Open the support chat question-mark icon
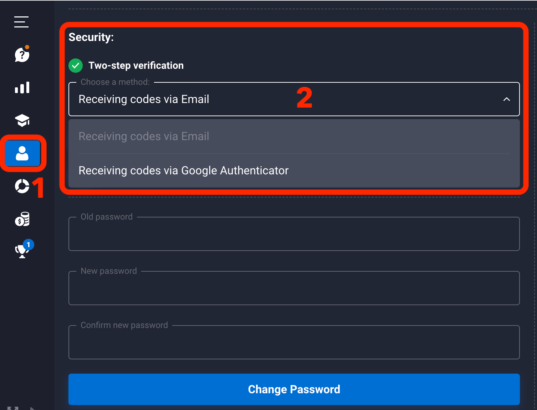The image size is (537, 410). tap(22, 55)
